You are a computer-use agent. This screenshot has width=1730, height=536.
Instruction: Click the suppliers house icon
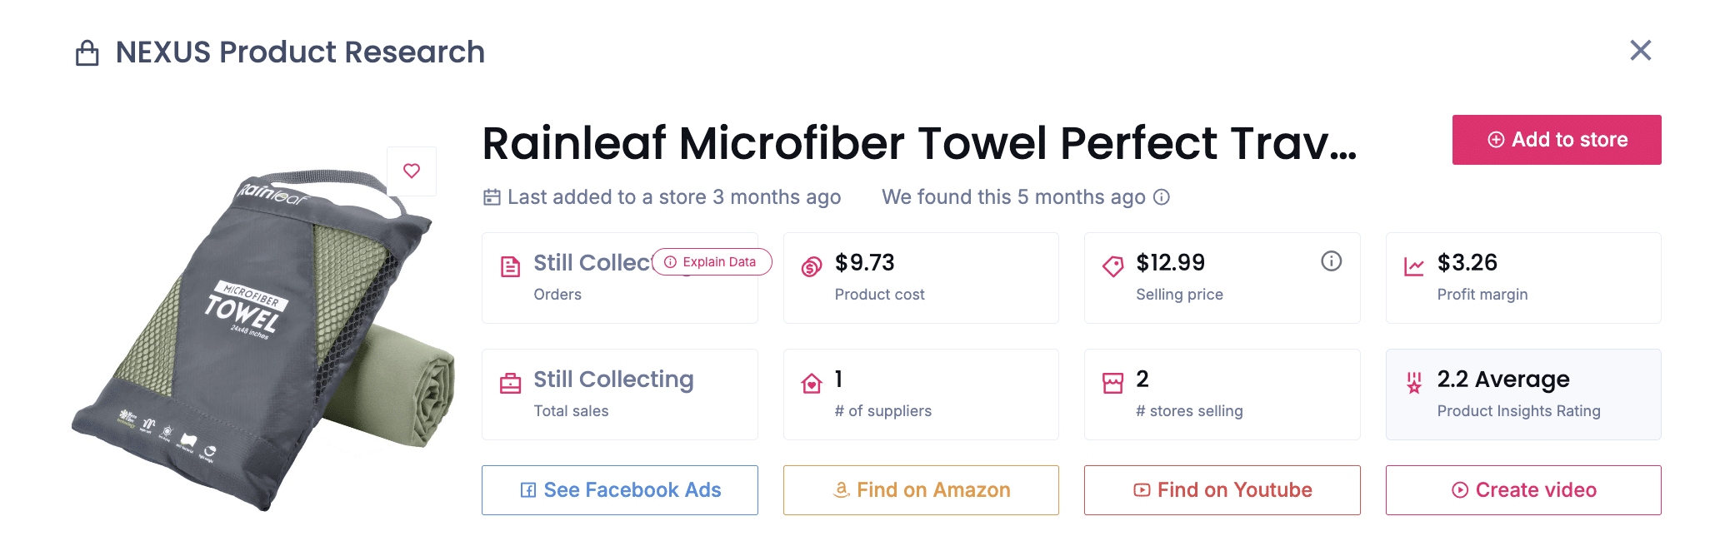tap(812, 383)
